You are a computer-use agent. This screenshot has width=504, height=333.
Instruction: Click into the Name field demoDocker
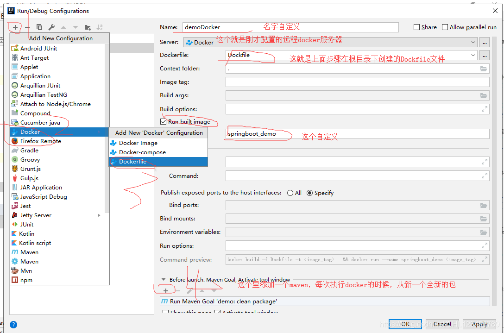click(x=290, y=27)
